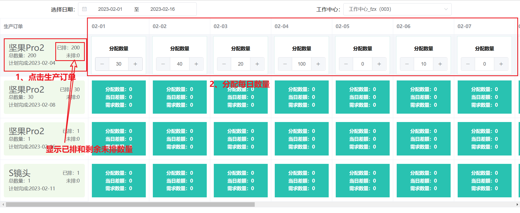Screen dimensions: 520x213
Task: Click the plus icon under 02-07
Action: (x=501, y=64)
